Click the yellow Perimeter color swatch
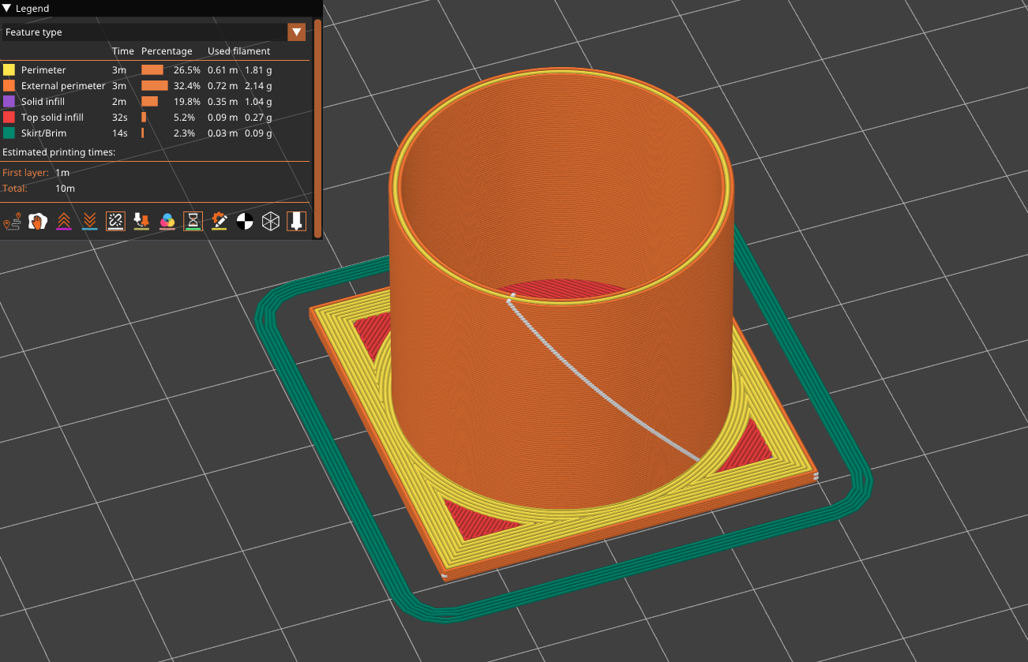Screen dimensions: 1028x662 point(9,69)
